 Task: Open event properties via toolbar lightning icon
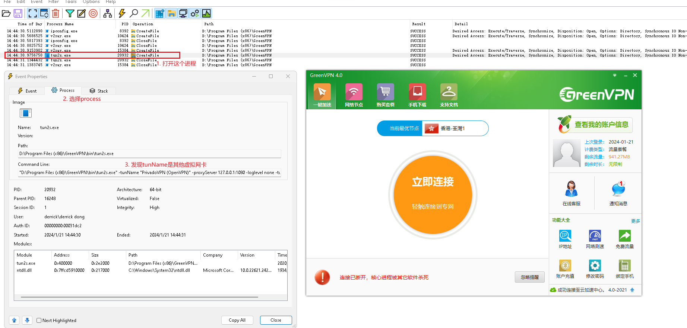tap(122, 14)
